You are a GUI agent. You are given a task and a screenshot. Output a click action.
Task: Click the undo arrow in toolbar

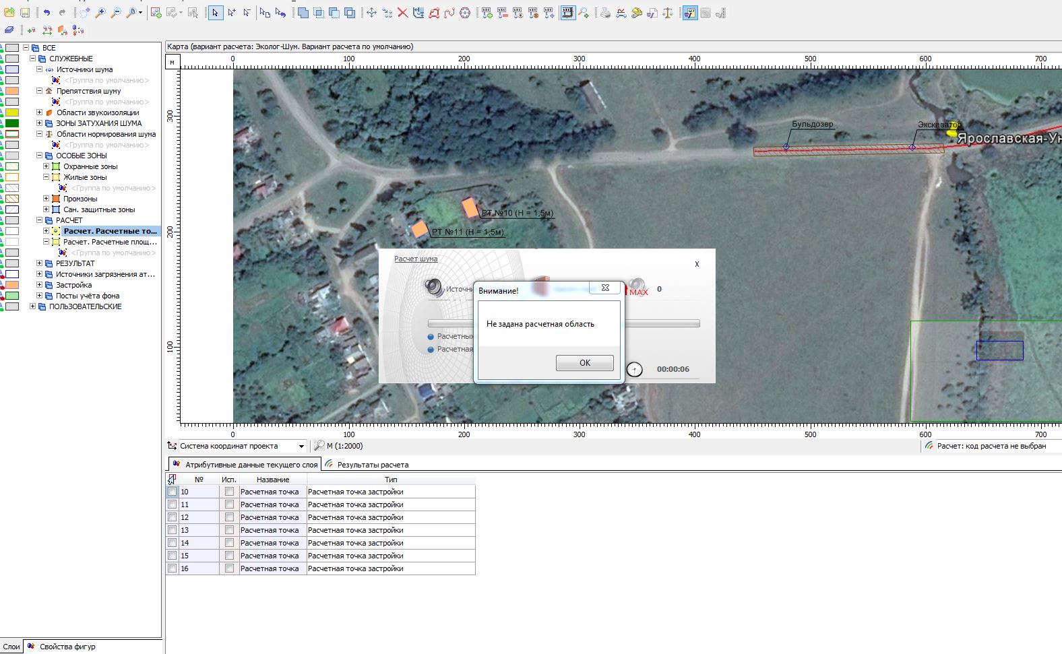tap(46, 13)
